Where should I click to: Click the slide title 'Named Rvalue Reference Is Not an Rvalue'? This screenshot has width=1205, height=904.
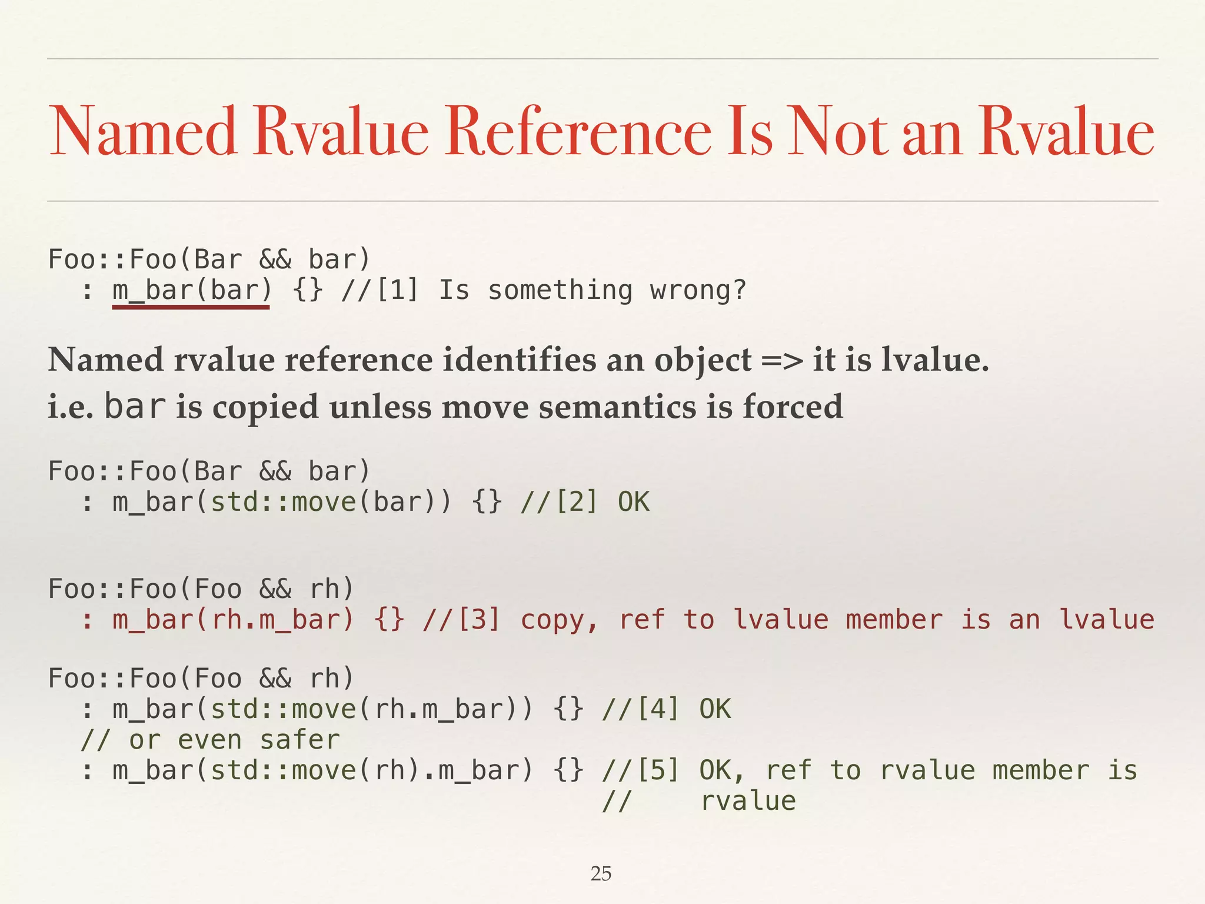602,131
